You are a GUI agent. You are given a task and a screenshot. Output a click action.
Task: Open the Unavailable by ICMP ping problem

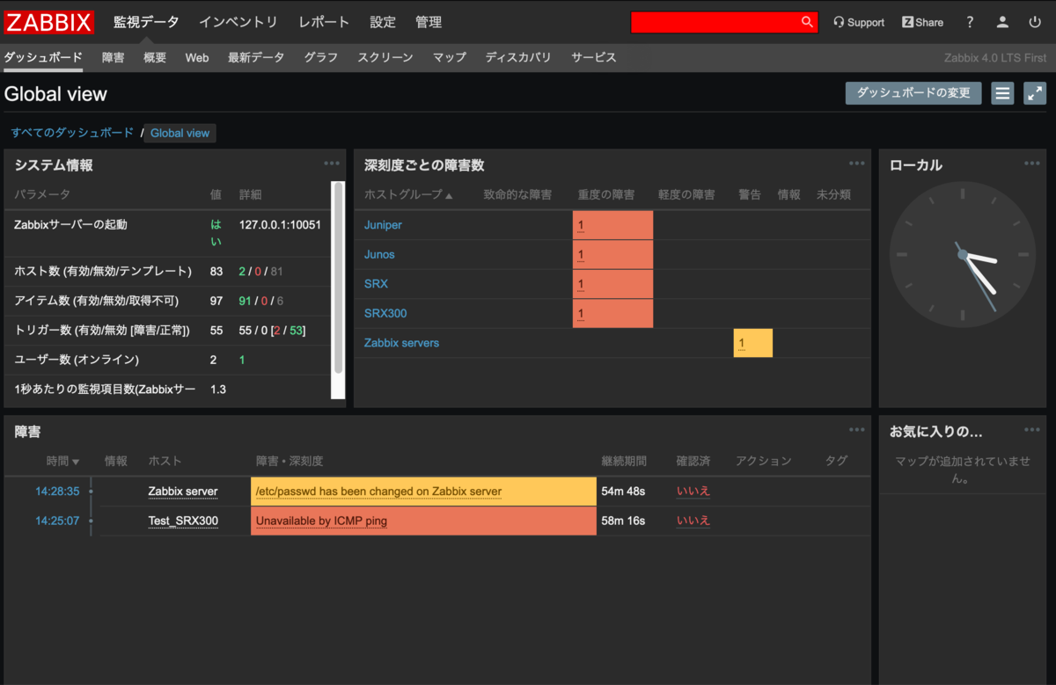[321, 521]
